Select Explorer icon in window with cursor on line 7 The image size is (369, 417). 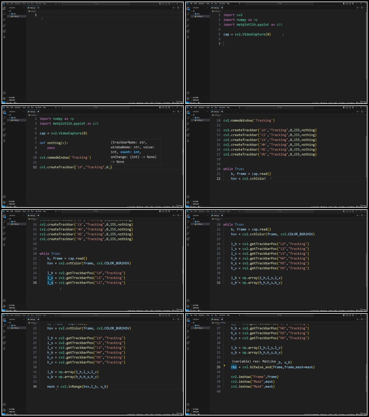(x=188, y=9)
